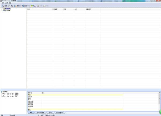The image size is (161, 116).
Task: Open the File (文件) menu
Action: pos(2,3)
